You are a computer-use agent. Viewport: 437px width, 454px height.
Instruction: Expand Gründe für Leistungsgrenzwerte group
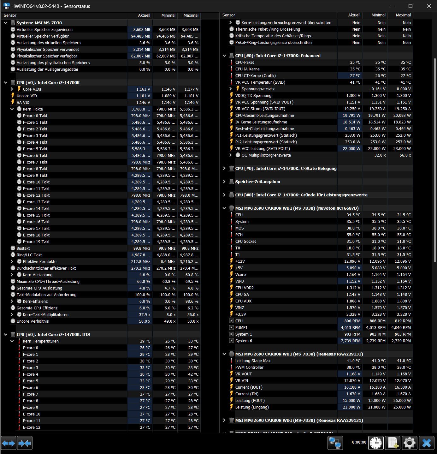224,195
